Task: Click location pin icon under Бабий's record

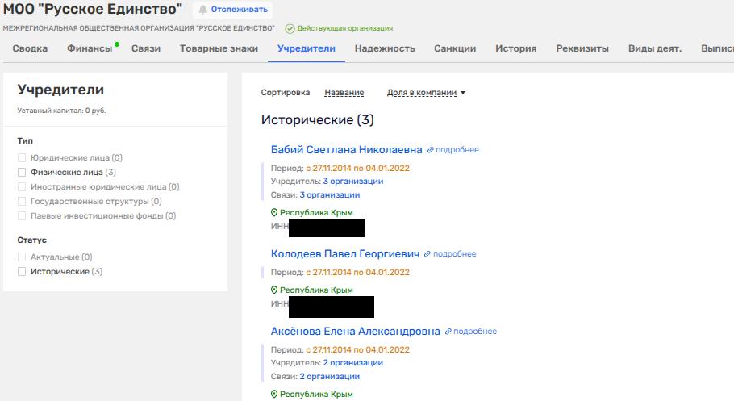Action: (274, 213)
